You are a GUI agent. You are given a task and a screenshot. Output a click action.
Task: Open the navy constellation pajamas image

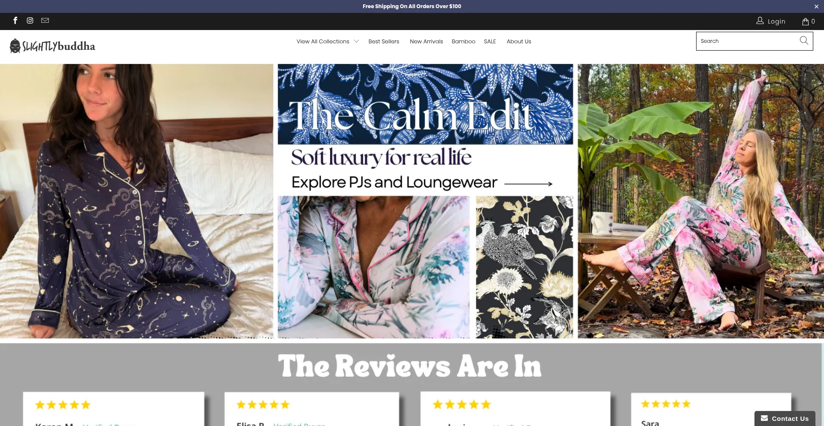(x=136, y=201)
